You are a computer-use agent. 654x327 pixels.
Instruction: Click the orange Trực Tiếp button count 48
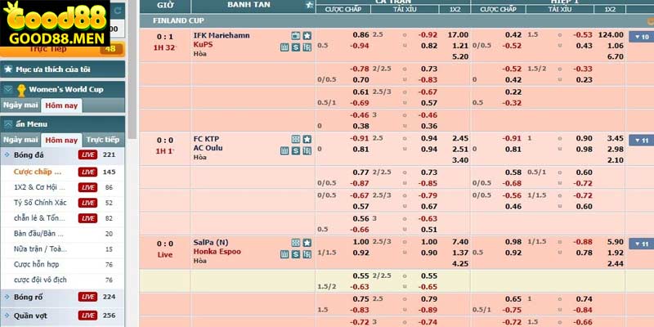[63, 49]
